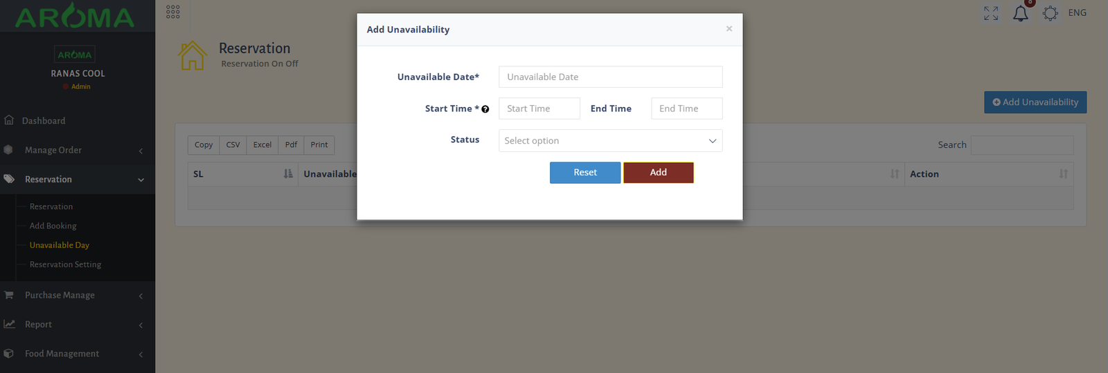Open the Status select dropdown

pos(610,141)
